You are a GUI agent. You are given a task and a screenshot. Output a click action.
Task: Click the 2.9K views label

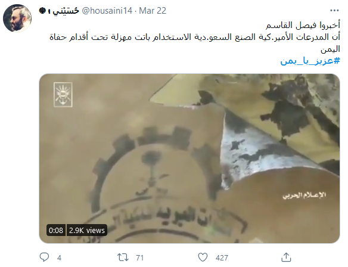[87, 230]
